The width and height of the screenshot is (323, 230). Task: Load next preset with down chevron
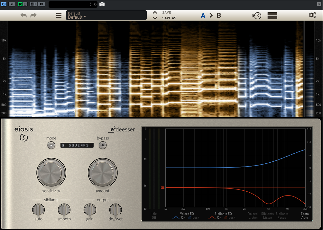(x=155, y=18)
